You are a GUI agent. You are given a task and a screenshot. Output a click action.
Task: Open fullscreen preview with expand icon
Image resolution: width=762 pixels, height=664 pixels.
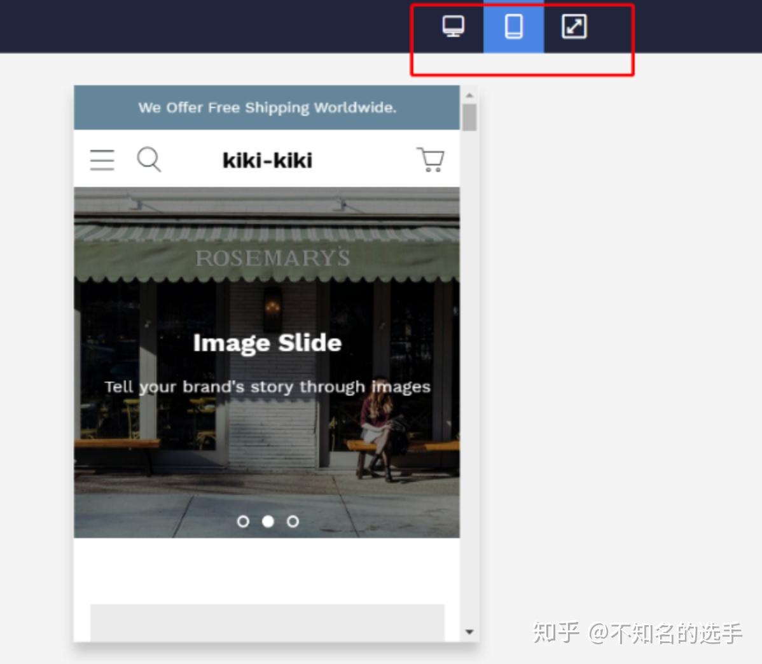click(x=574, y=26)
